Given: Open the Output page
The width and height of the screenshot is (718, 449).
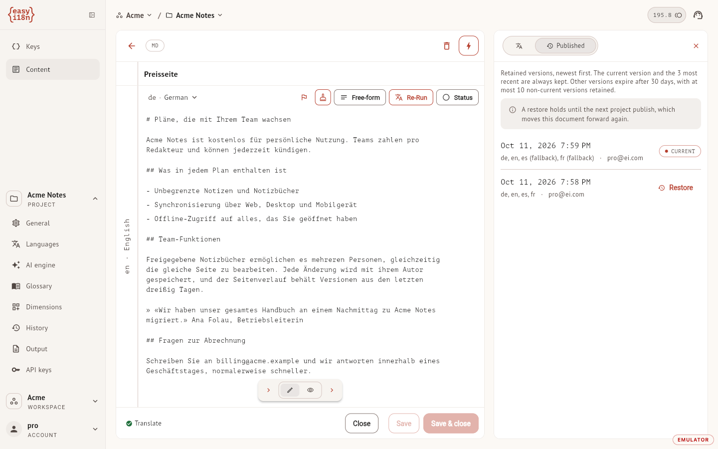Looking at the screenshot, I should tap(53, 349).
